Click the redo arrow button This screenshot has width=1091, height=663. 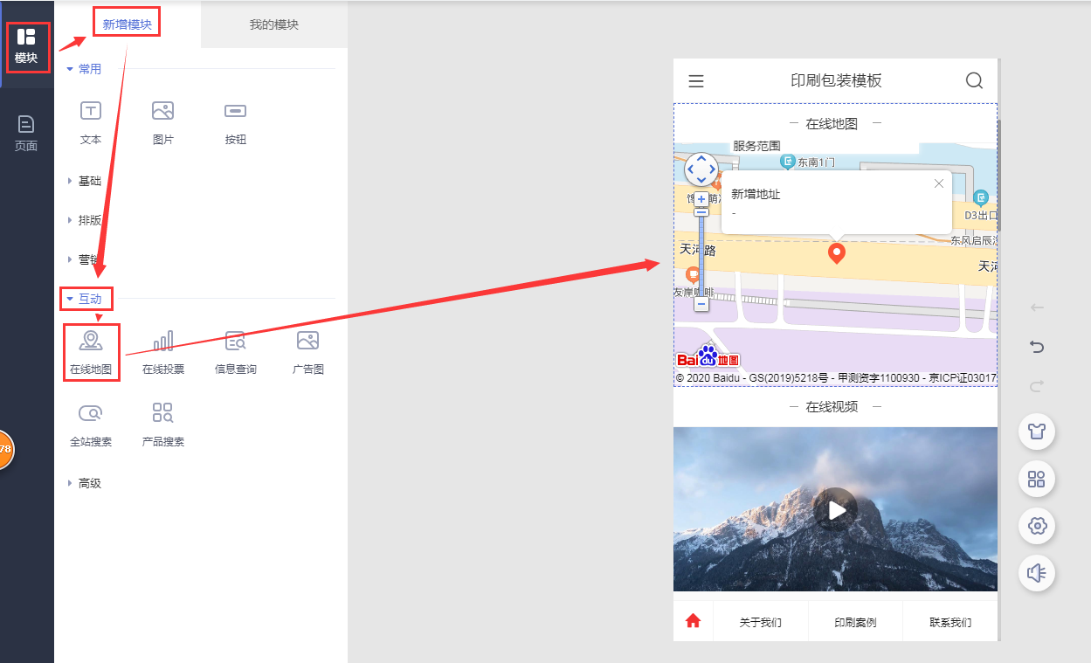pos(1037,386)
